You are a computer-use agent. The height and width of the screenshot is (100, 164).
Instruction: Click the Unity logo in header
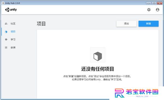pos(11,10)
